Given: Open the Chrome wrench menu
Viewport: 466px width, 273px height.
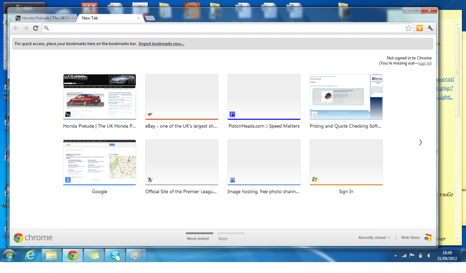Looking at the screenshot, I should point(430,28).
